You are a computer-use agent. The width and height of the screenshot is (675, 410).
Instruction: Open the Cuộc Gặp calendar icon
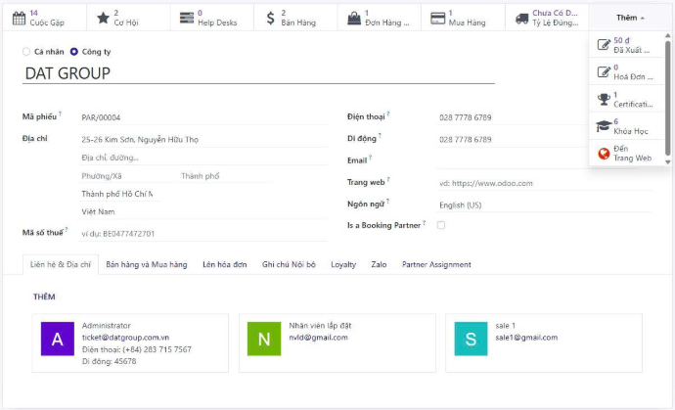(19, 18)
